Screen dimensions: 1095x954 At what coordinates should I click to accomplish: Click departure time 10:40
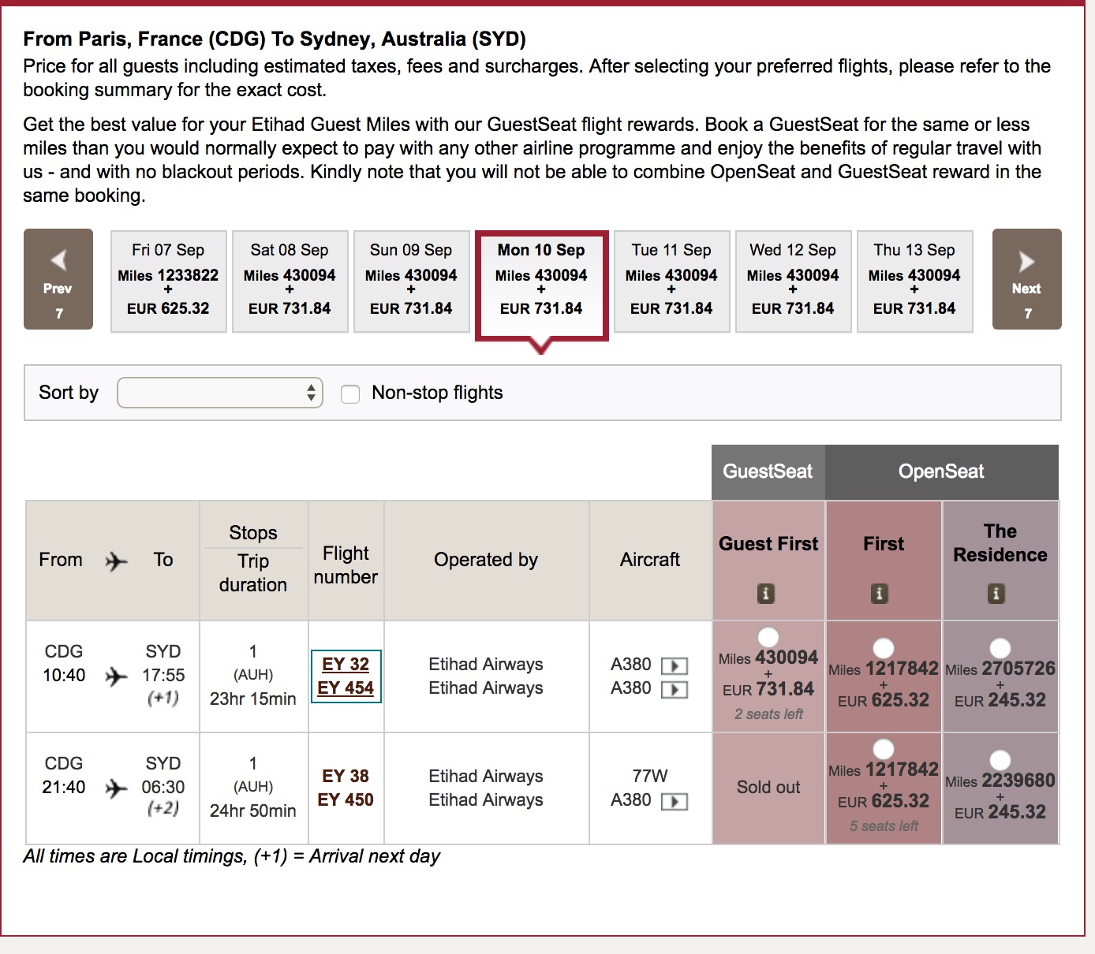pos(64,675)
